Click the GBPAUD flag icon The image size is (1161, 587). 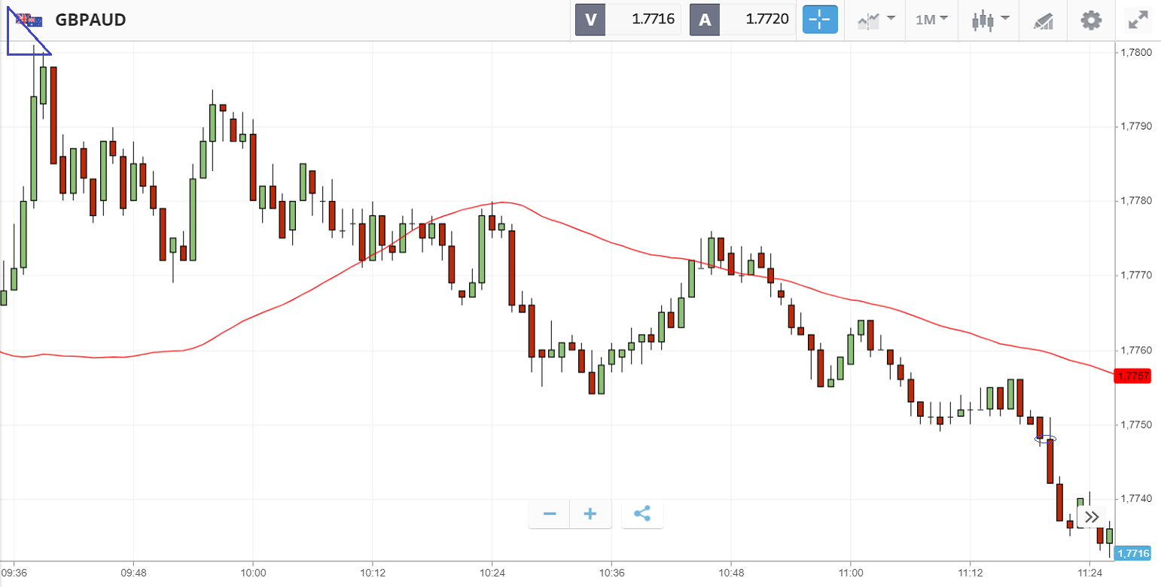tap(30, 20)
